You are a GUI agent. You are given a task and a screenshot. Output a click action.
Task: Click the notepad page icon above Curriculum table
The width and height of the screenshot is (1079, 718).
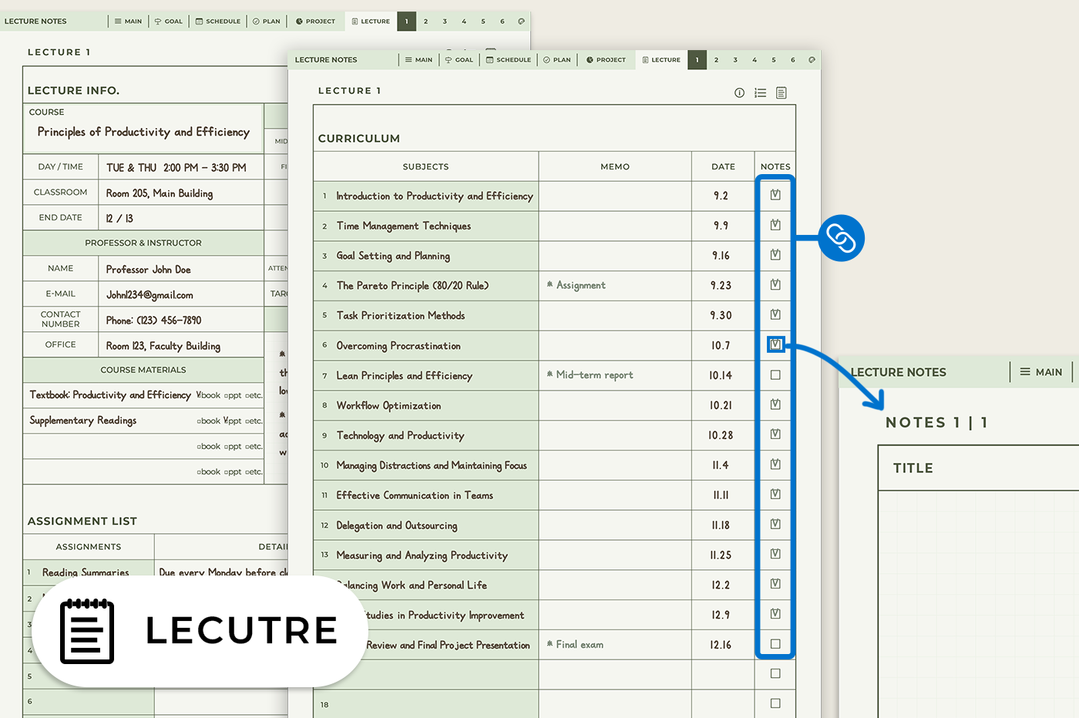pos(781,93)
